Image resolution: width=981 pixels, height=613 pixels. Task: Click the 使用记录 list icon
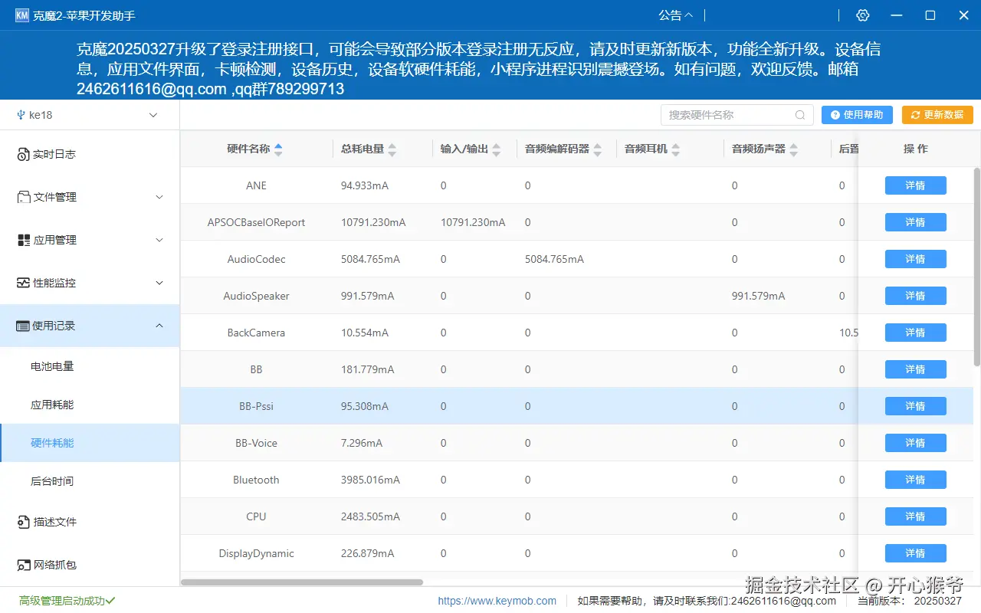pos(23,326)
